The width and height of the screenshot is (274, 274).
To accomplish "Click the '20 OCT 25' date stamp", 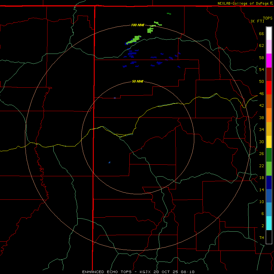I will point(166,272).
